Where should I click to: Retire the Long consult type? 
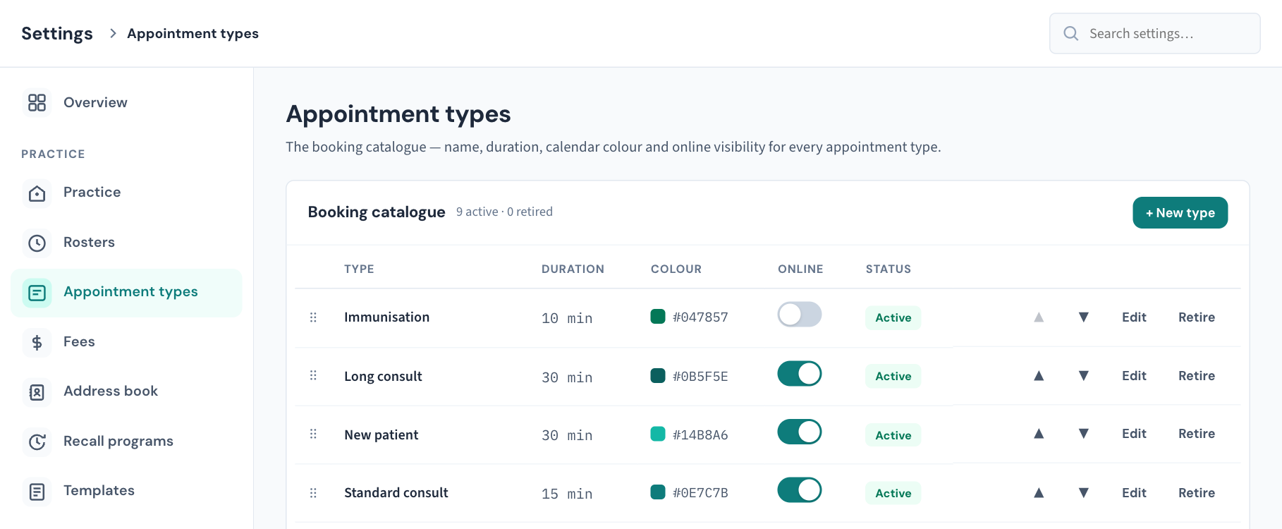coord(1197,376)
